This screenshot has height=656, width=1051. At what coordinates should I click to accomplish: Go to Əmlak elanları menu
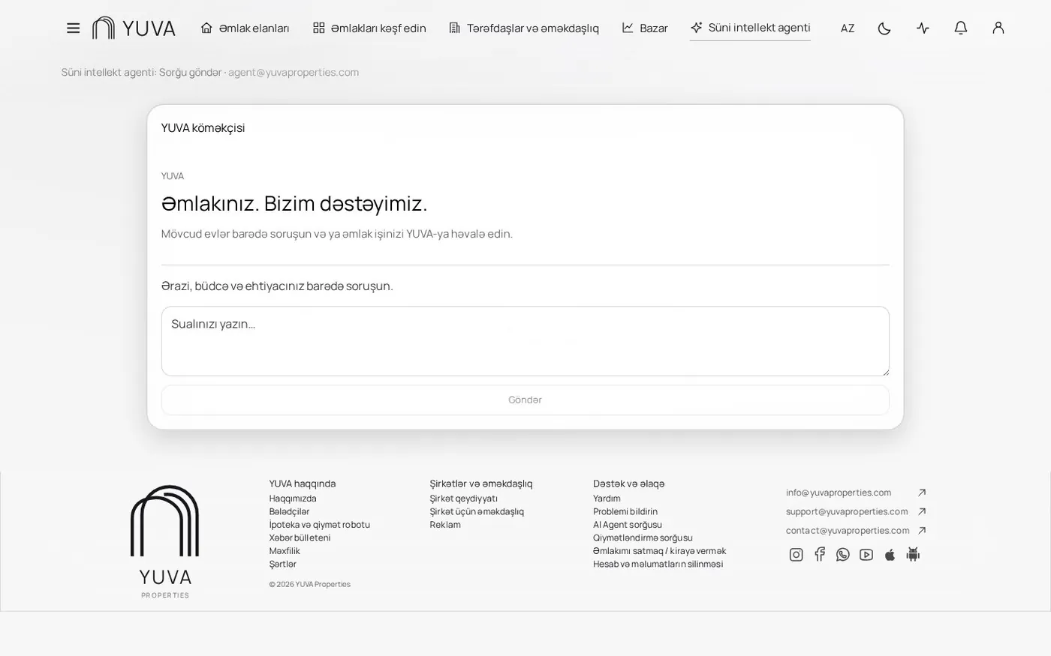[245, 28]
